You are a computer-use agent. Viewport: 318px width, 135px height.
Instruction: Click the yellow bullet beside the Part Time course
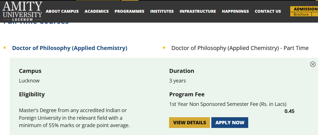coord(164,48)
